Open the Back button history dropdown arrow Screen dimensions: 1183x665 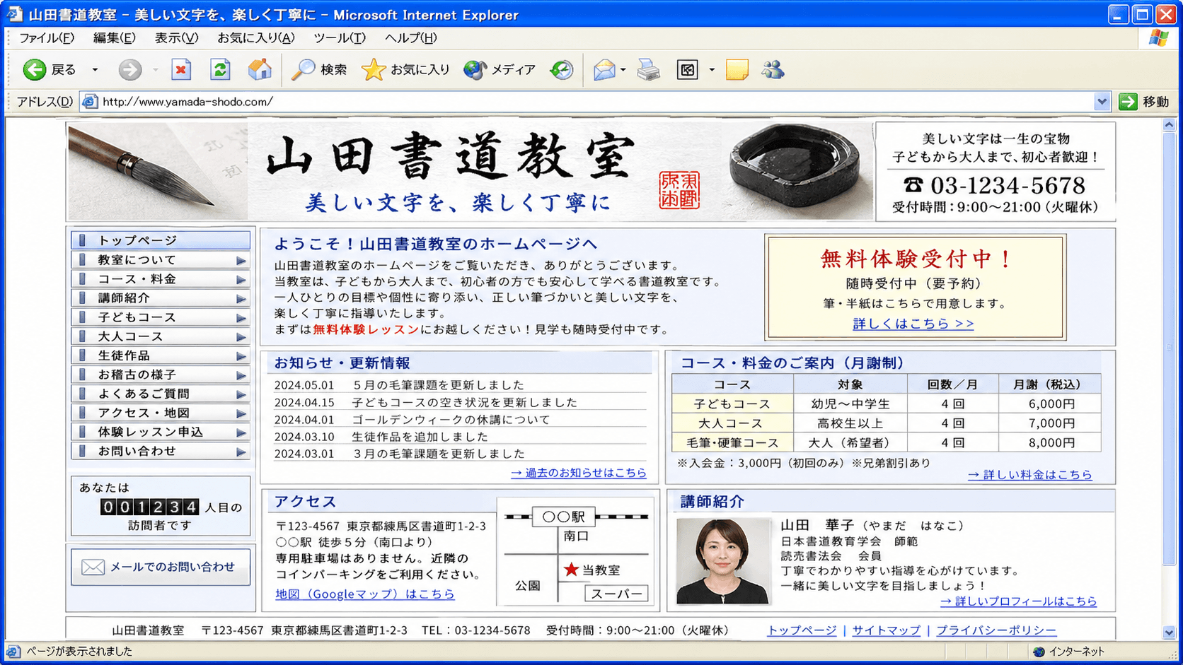95,69
